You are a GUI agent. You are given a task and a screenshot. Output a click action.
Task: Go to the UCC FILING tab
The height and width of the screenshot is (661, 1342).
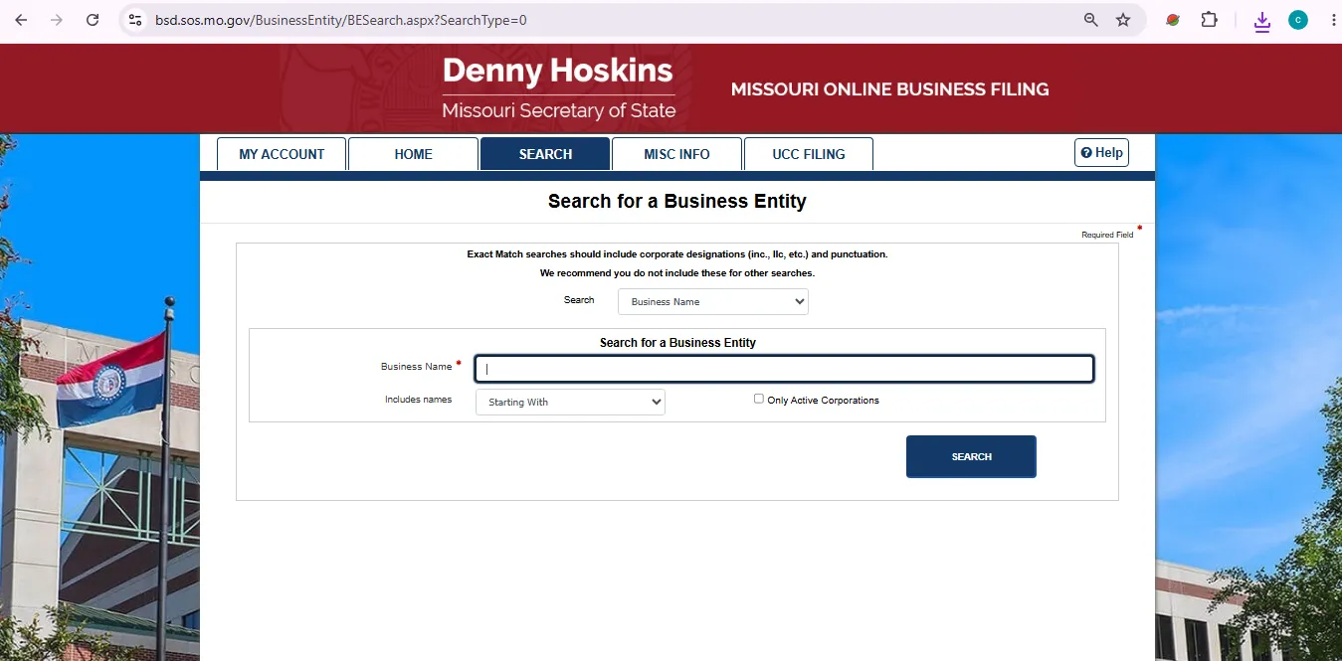[x=809, y=154]
